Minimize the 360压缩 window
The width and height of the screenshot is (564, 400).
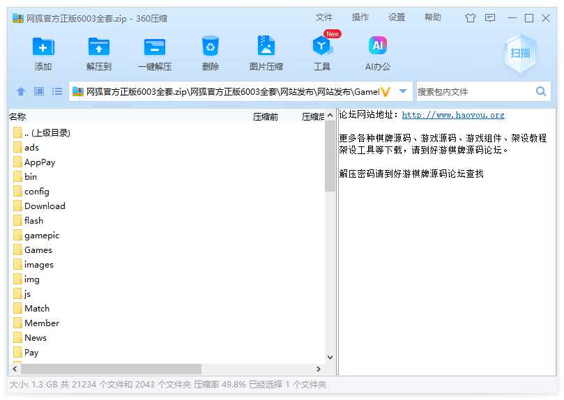point(512,18)
